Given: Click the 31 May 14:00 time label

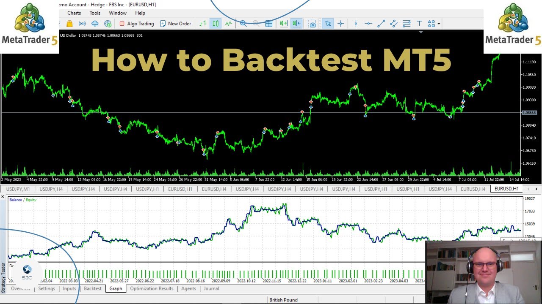Looking at the screenshot, I should [216, 179].
